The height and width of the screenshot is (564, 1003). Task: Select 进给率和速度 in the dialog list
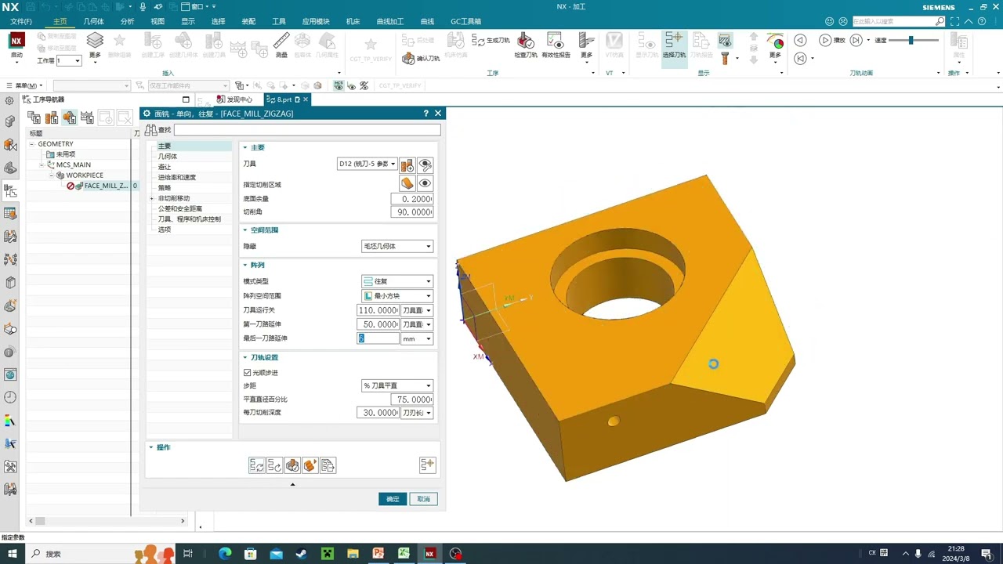coord(177,177)
